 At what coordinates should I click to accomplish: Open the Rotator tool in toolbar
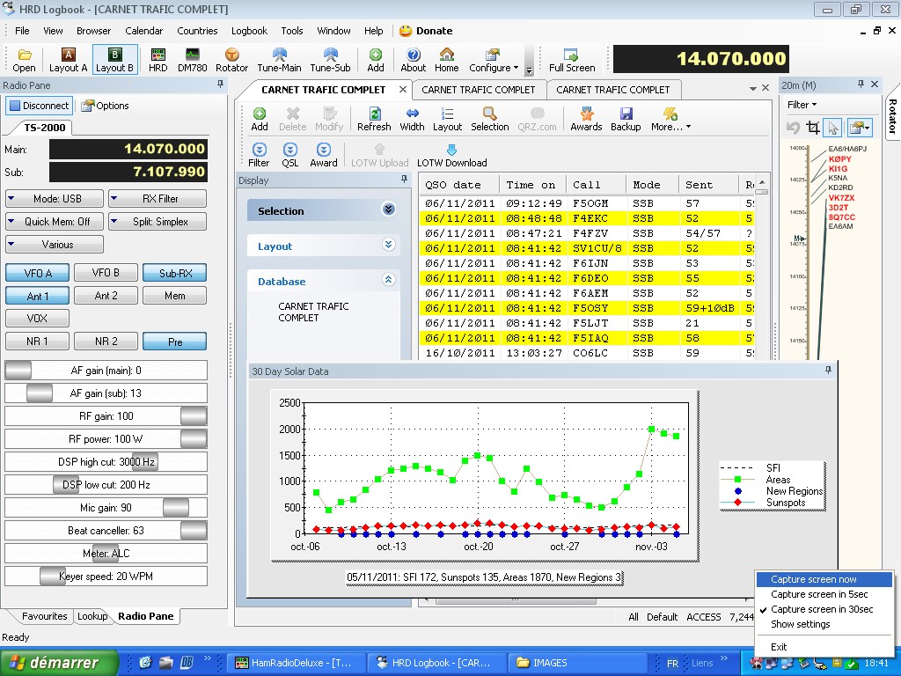pyautogui.click(x=231, y=60)
